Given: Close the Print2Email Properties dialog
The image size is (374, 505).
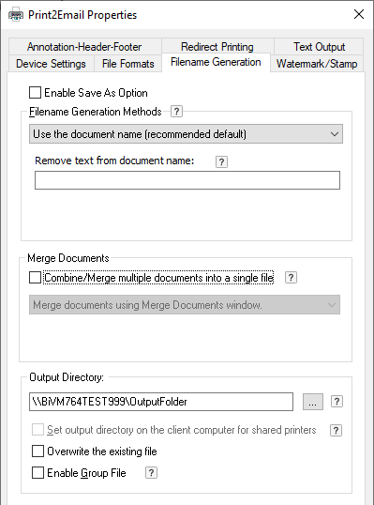Looking at the screenshot, I should [359, 14].
